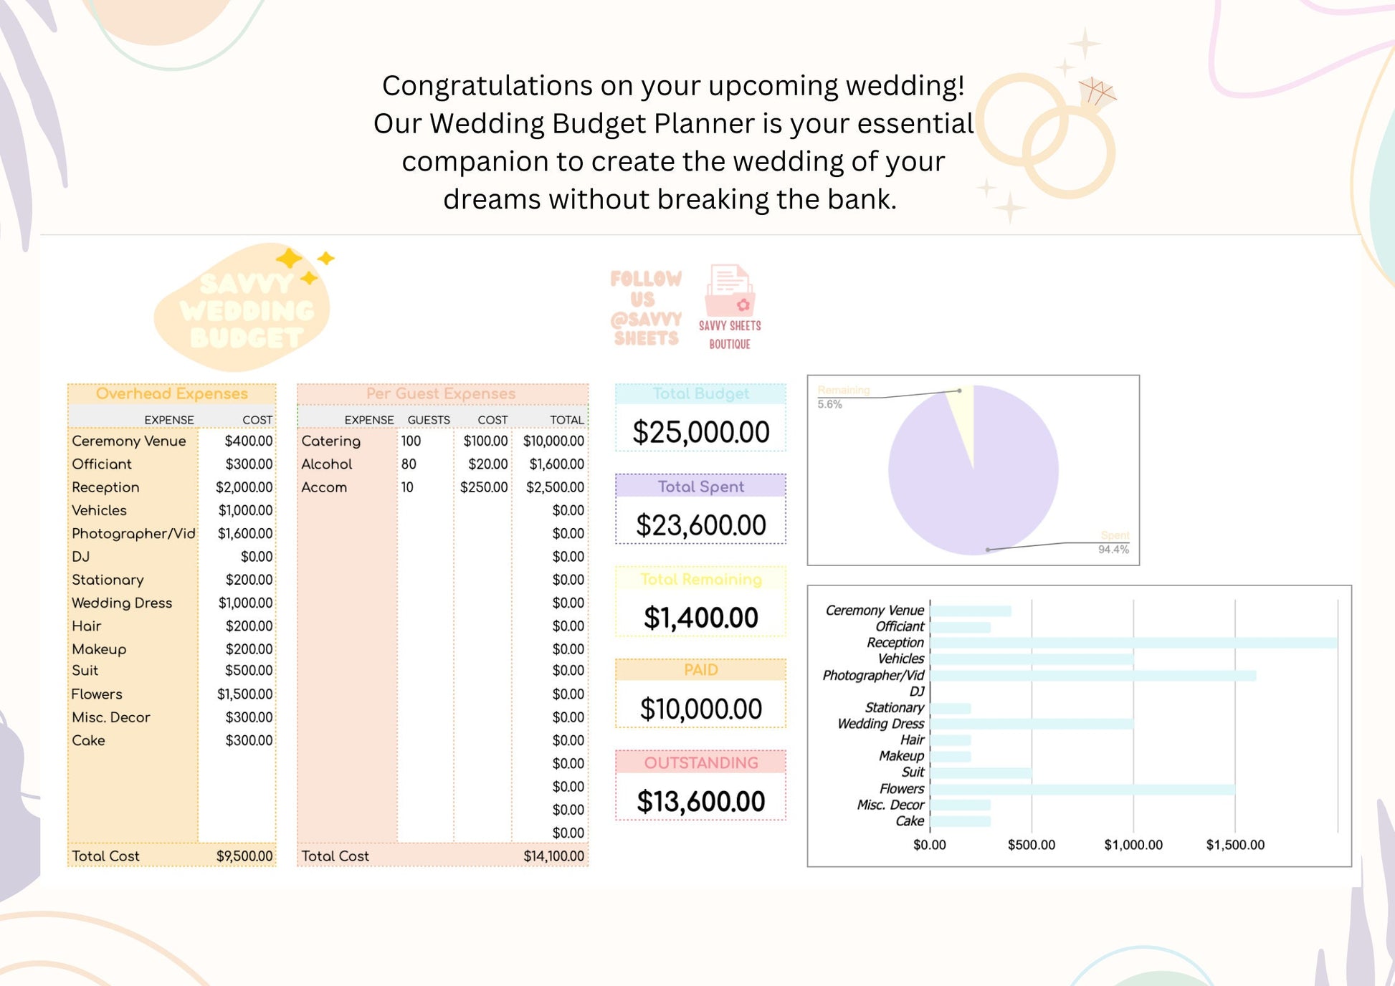
Task: Click the Follow Us @SavvySheets graphic
Action: click(x=645, y=308)
